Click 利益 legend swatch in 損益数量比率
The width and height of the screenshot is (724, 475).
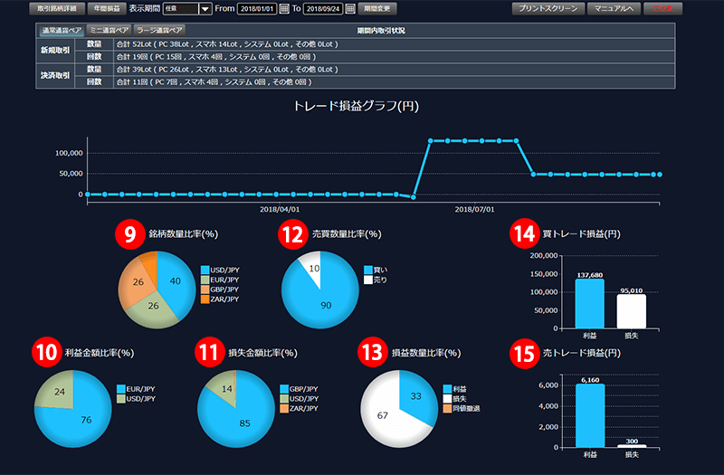447,389
